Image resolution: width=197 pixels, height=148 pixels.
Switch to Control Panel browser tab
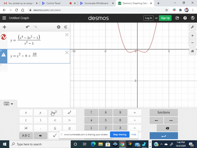[x=53, y=3]
